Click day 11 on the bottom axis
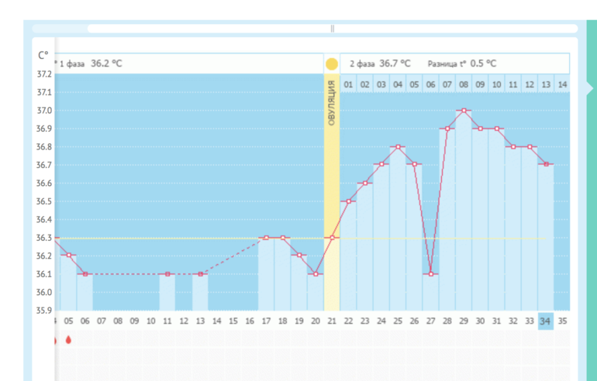This screenshot has width=597, height=381. coord(167,321)
